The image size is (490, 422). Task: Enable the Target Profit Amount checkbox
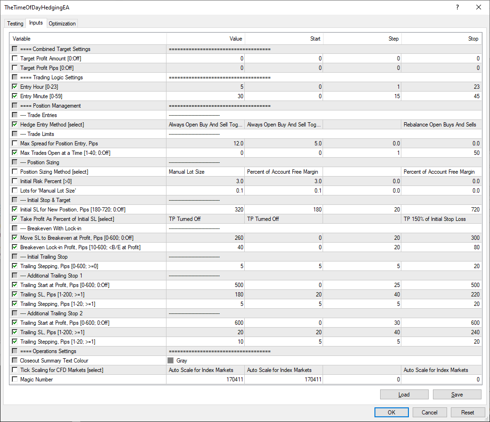click(15, 59)
